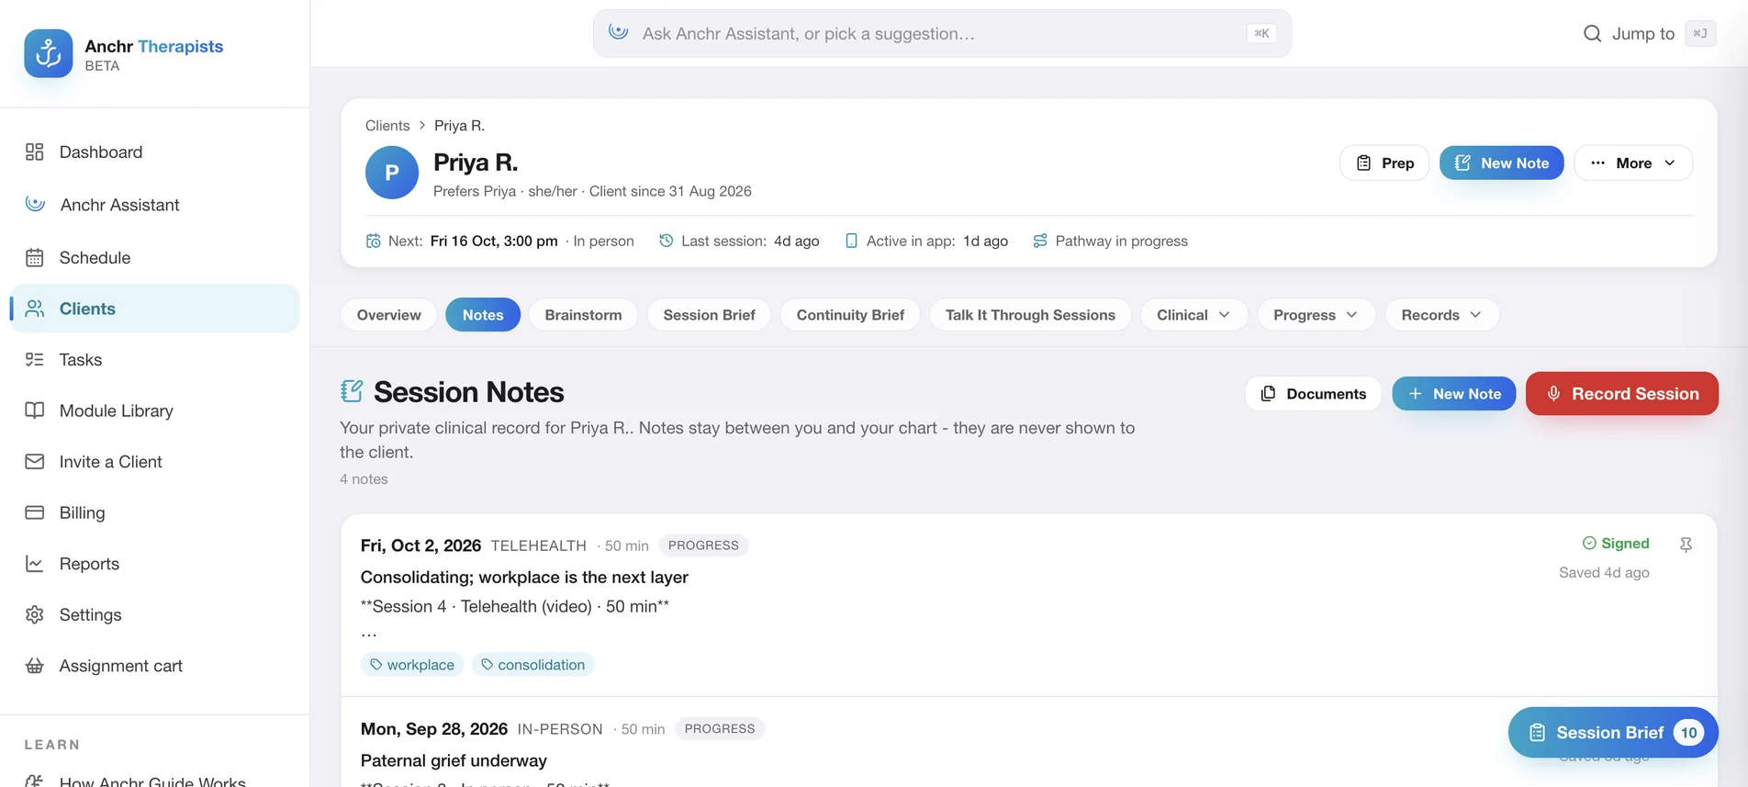Click the Clients breadcrumb link
Viewport: 1748px width, 787px height.
coord(387,126)
